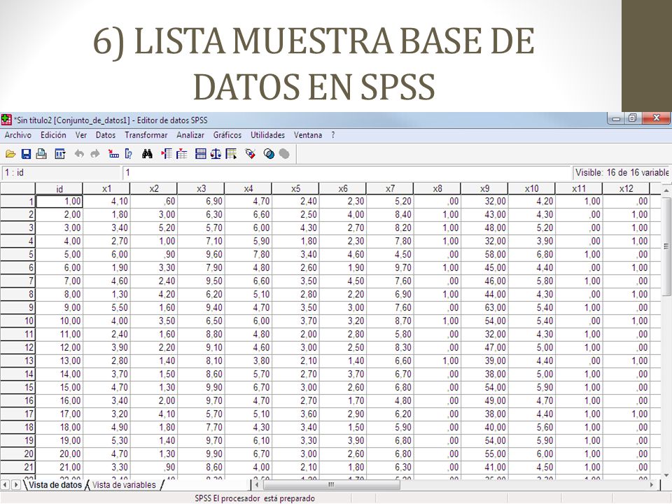Screen dimensions: 672x504
Task: Open the Analizar menu
Action: coord(190,135)
